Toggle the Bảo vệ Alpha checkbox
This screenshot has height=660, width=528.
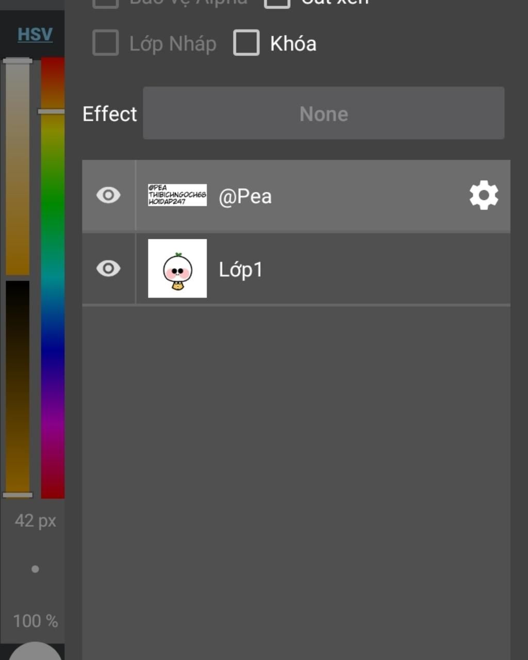click(106, 3)
